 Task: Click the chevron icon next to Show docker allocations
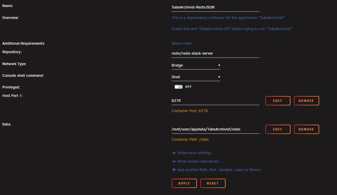[174, 161]
